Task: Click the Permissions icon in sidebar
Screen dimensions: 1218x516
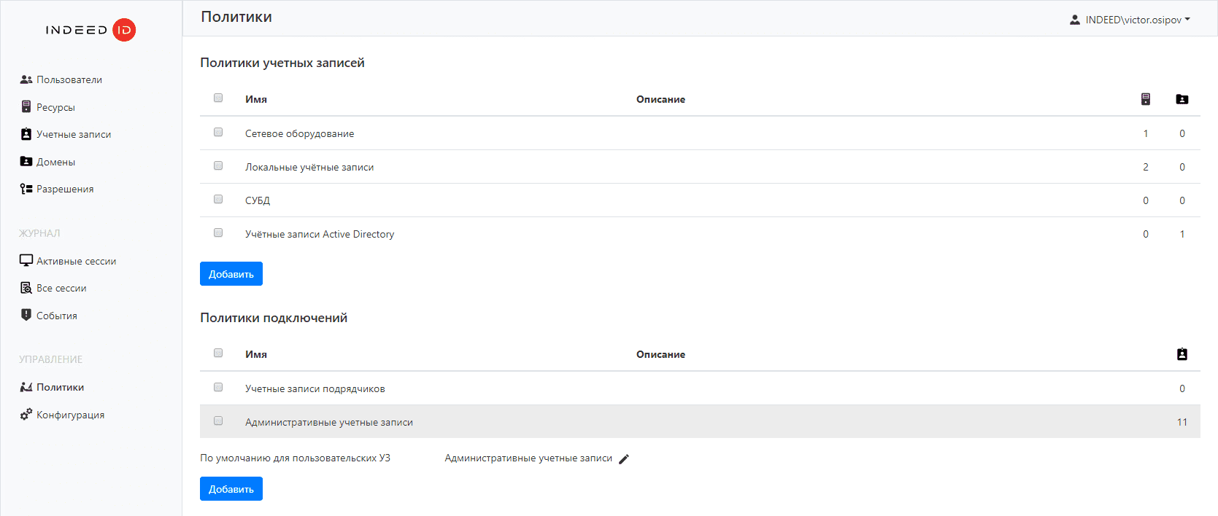Action: pyautogui.click(x=26, y=189)
